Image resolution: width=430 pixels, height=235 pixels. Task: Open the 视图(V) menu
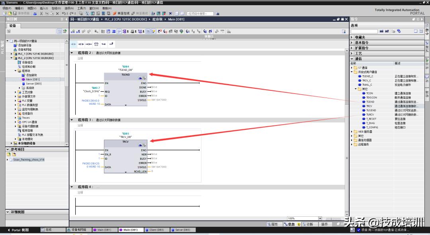(x=32, y=8)
